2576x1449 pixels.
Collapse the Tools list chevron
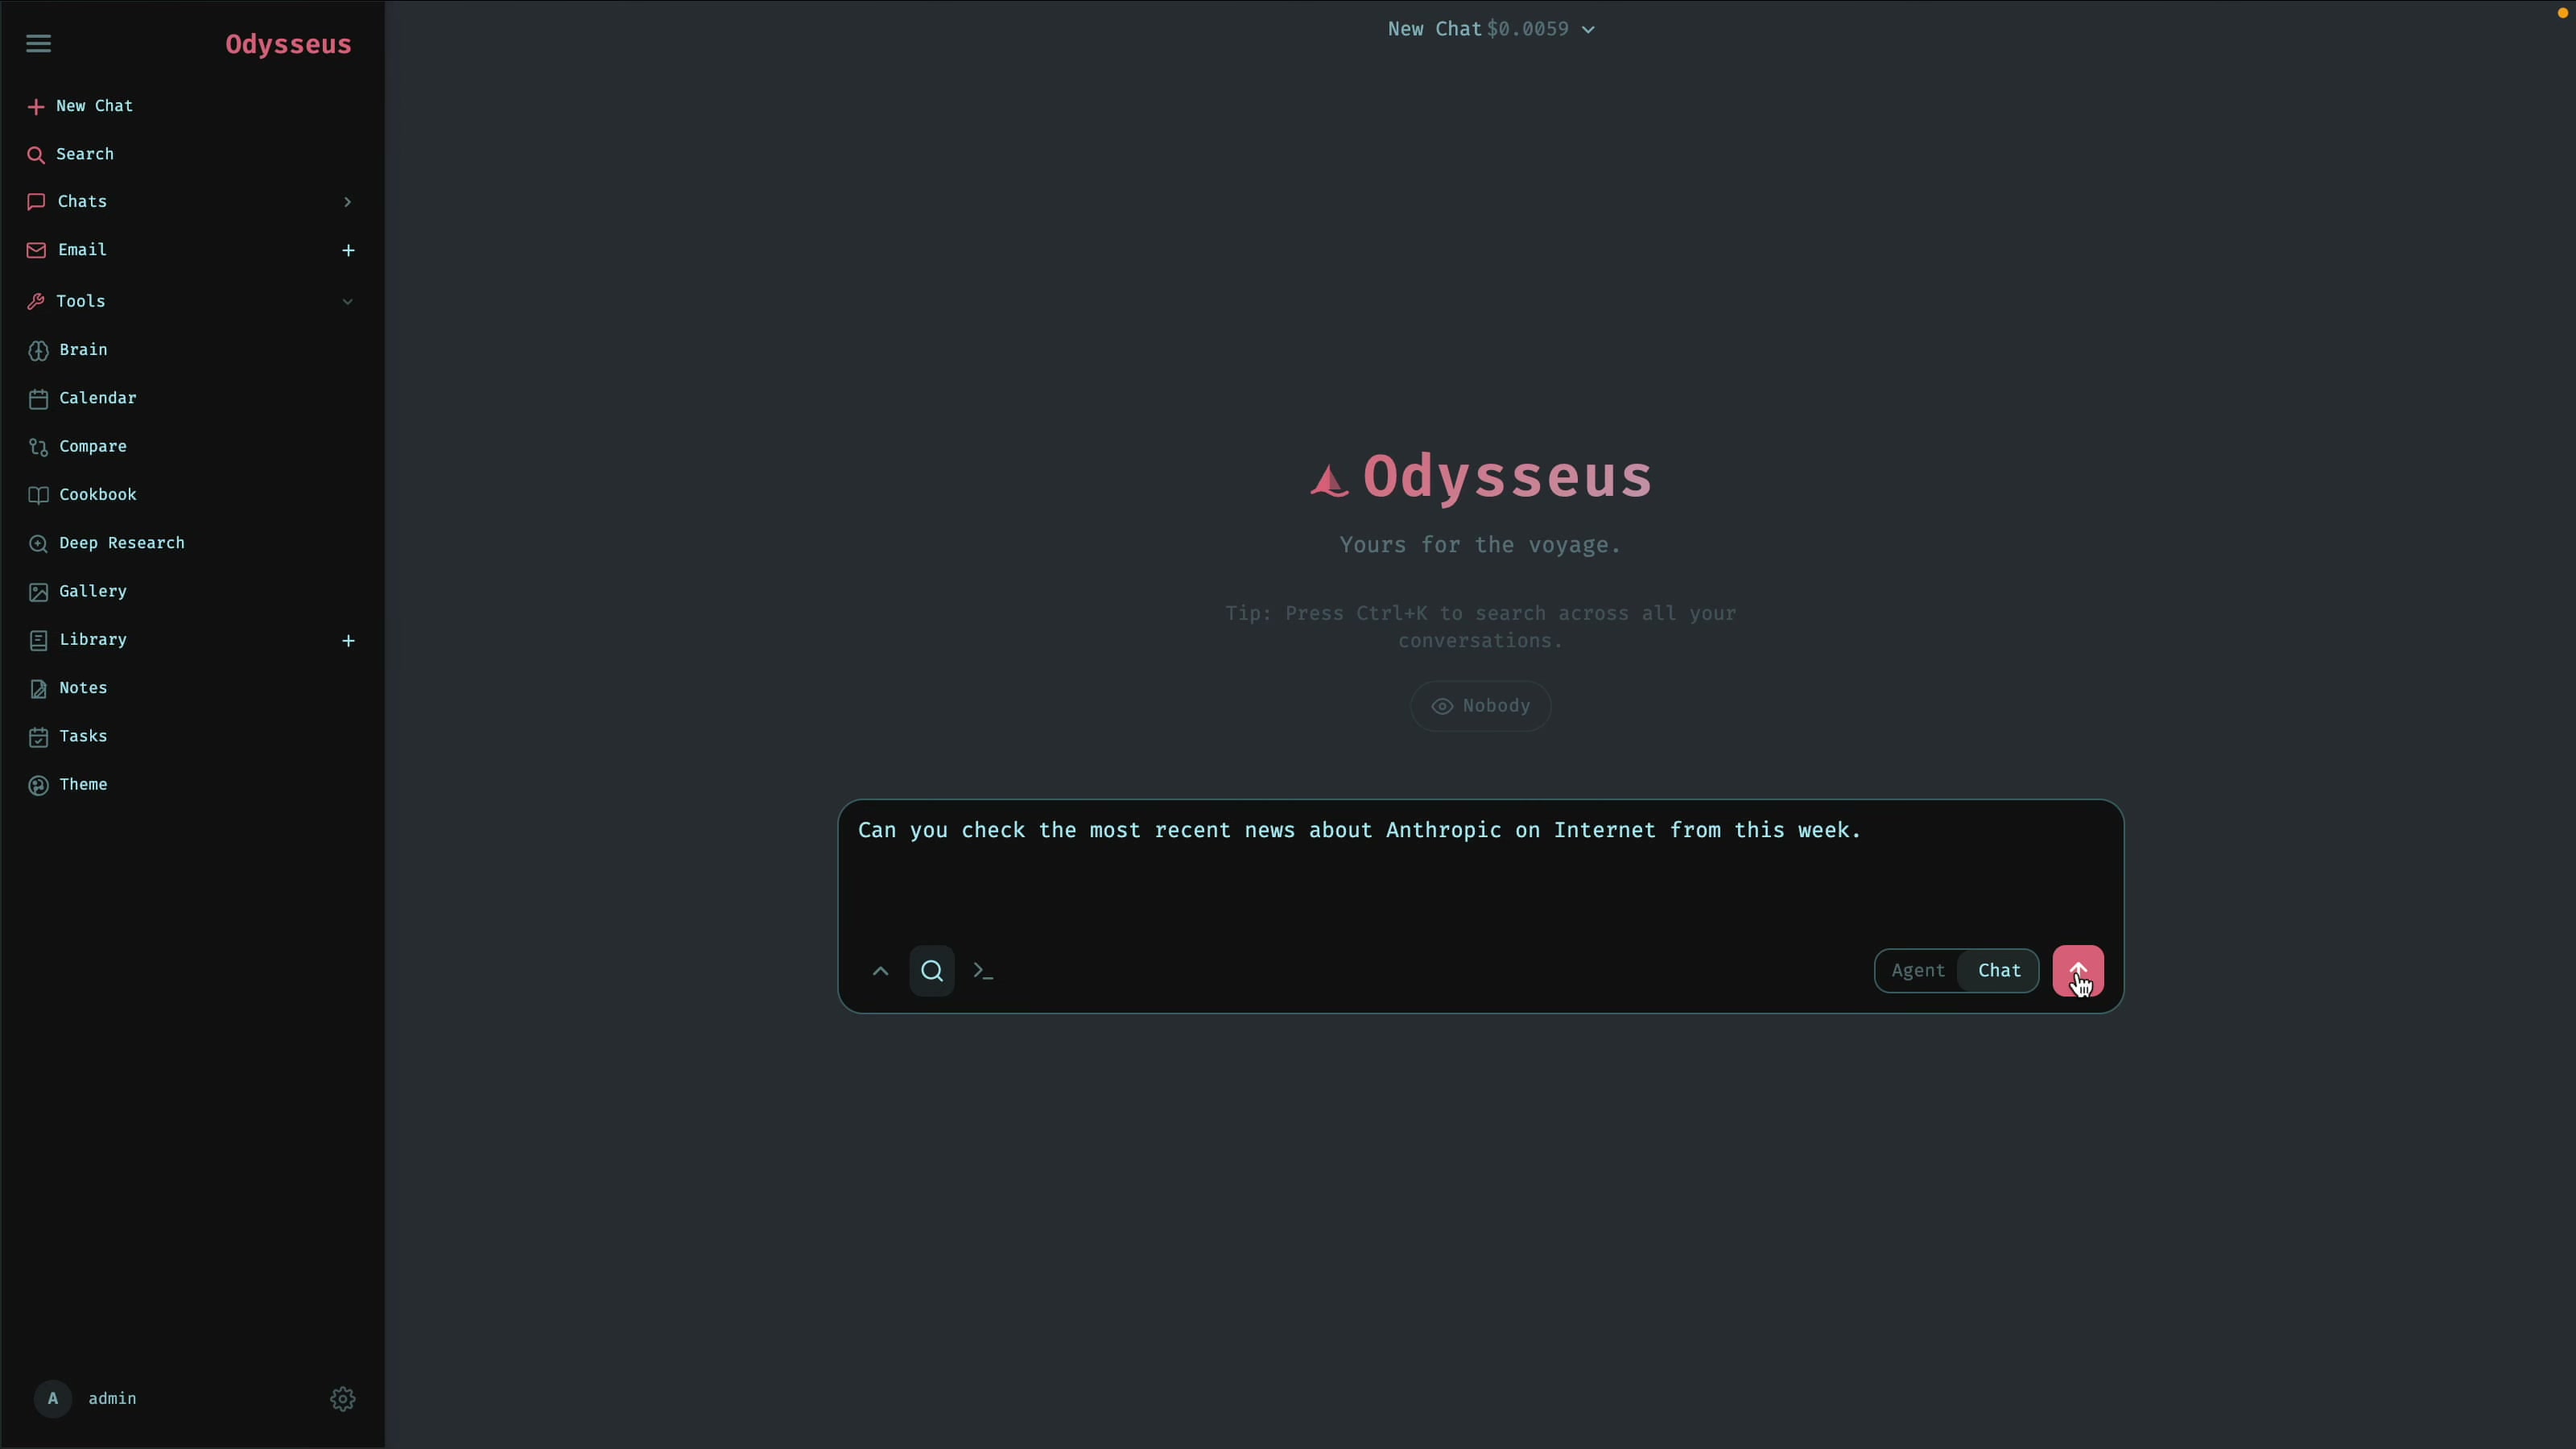(347, 301)
